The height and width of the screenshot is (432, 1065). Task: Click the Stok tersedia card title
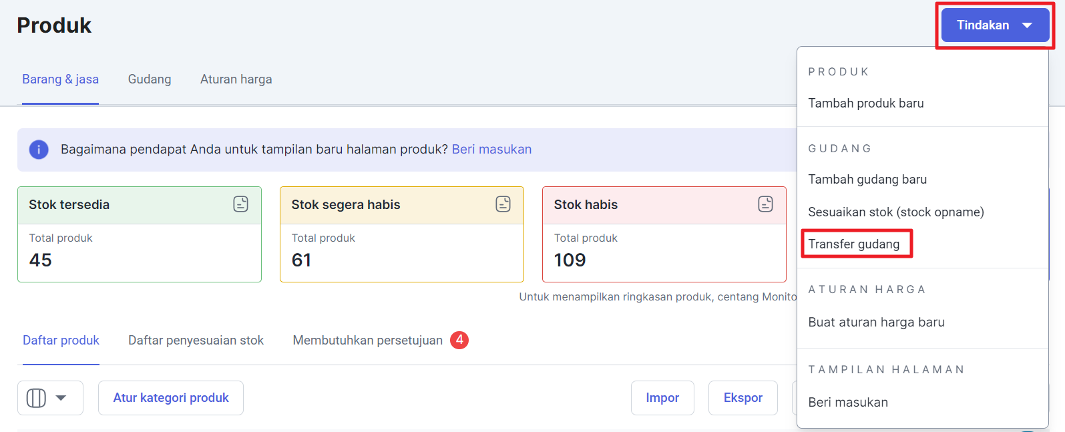(x=69, y=205)
